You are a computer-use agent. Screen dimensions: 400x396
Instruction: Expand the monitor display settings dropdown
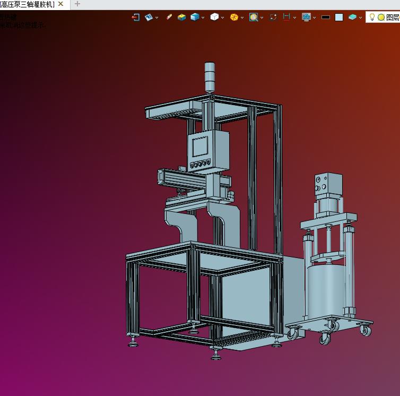pos(315,18)
